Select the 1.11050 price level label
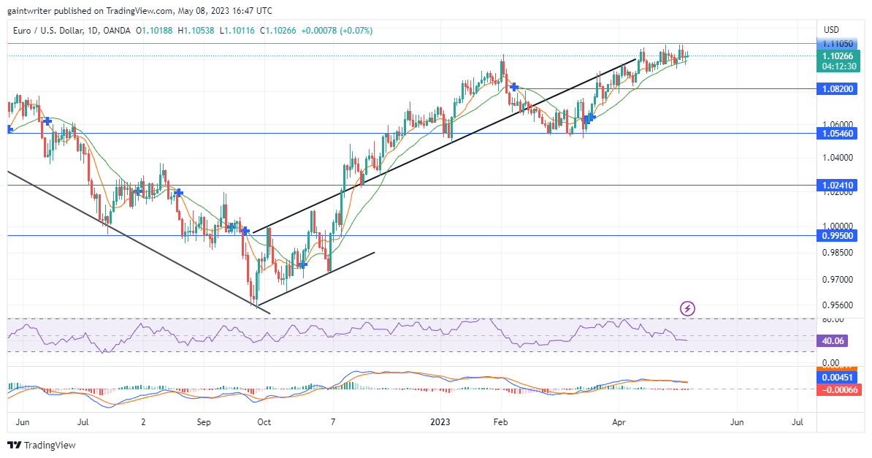 [838, 43]
